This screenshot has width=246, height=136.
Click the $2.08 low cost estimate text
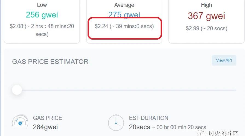42,30
